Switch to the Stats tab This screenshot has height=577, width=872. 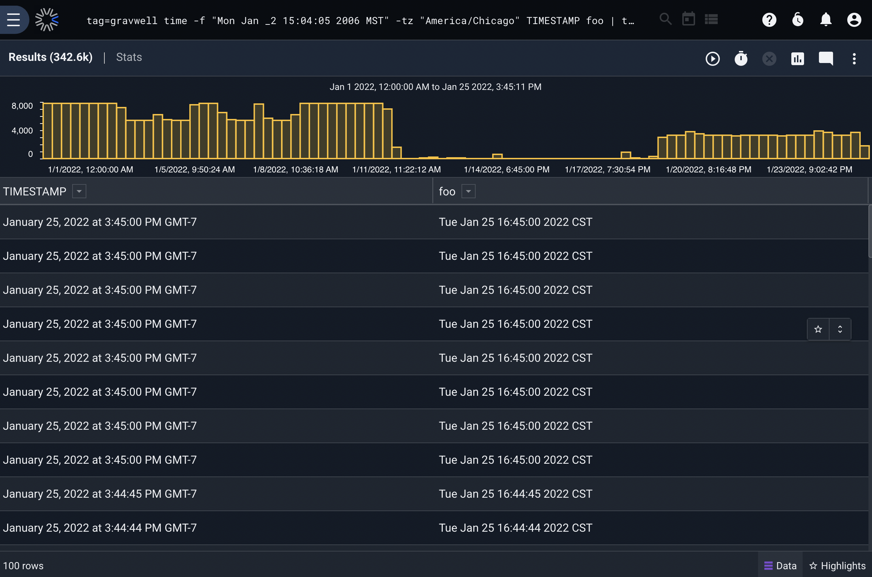click(x=129, y=57)
